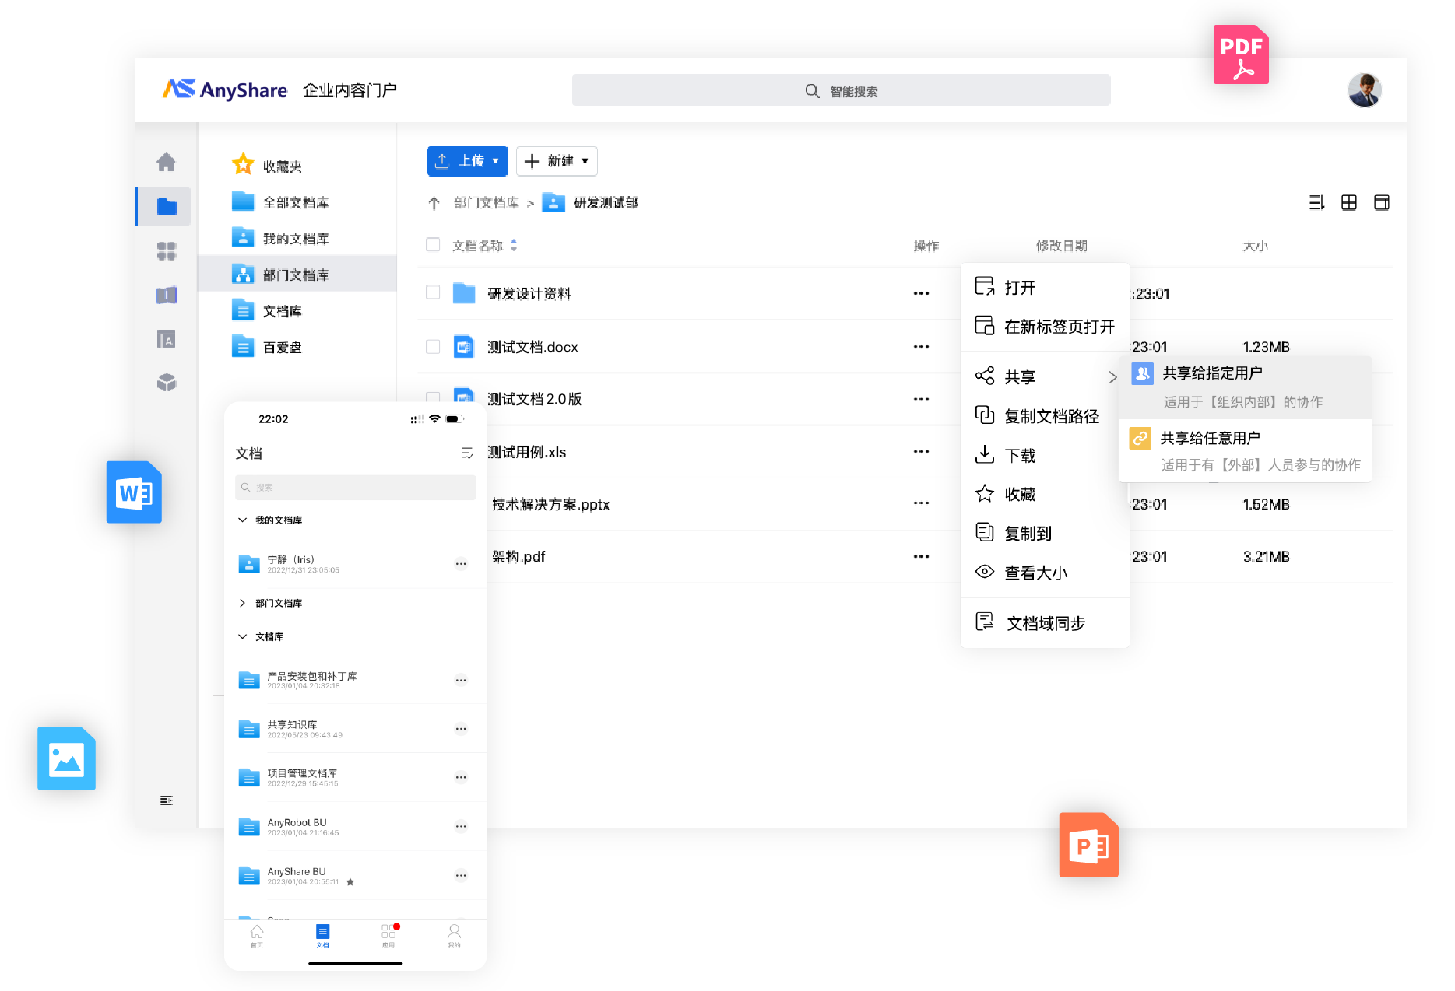
Task: Tap the mobile sort icon beside 文档 title
Action: click(467, 453)
